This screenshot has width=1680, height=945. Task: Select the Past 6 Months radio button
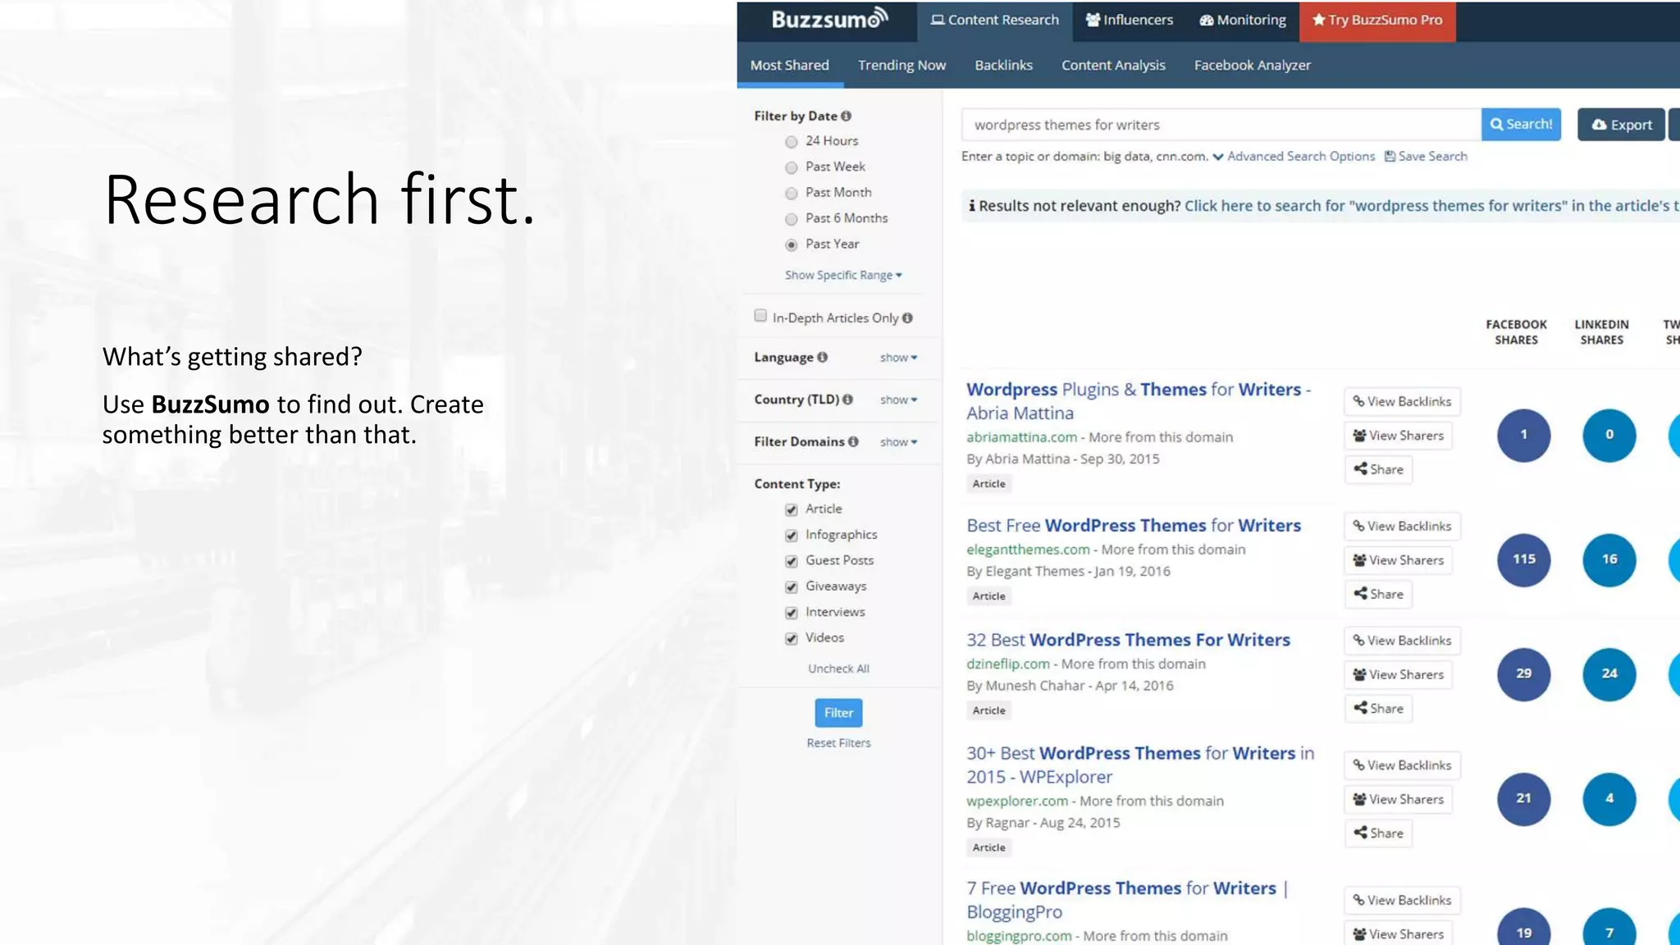coord(792,219)
